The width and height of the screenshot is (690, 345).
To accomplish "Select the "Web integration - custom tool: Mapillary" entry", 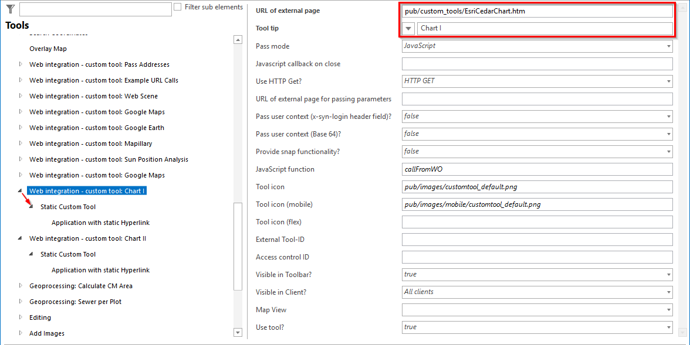I will click(x=90, y=143).
